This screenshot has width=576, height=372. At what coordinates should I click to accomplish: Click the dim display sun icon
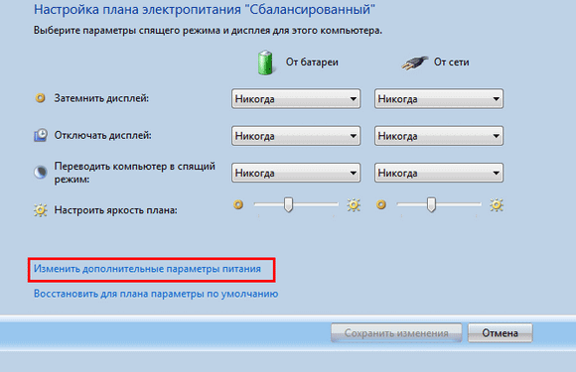[x=40, y=98]
